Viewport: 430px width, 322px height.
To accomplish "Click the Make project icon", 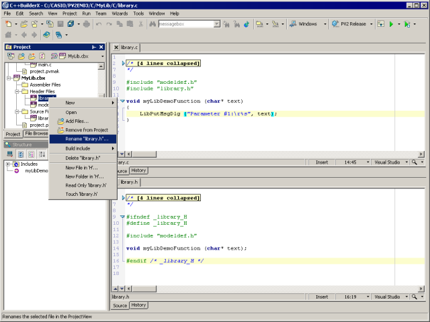I will point(259,24).
